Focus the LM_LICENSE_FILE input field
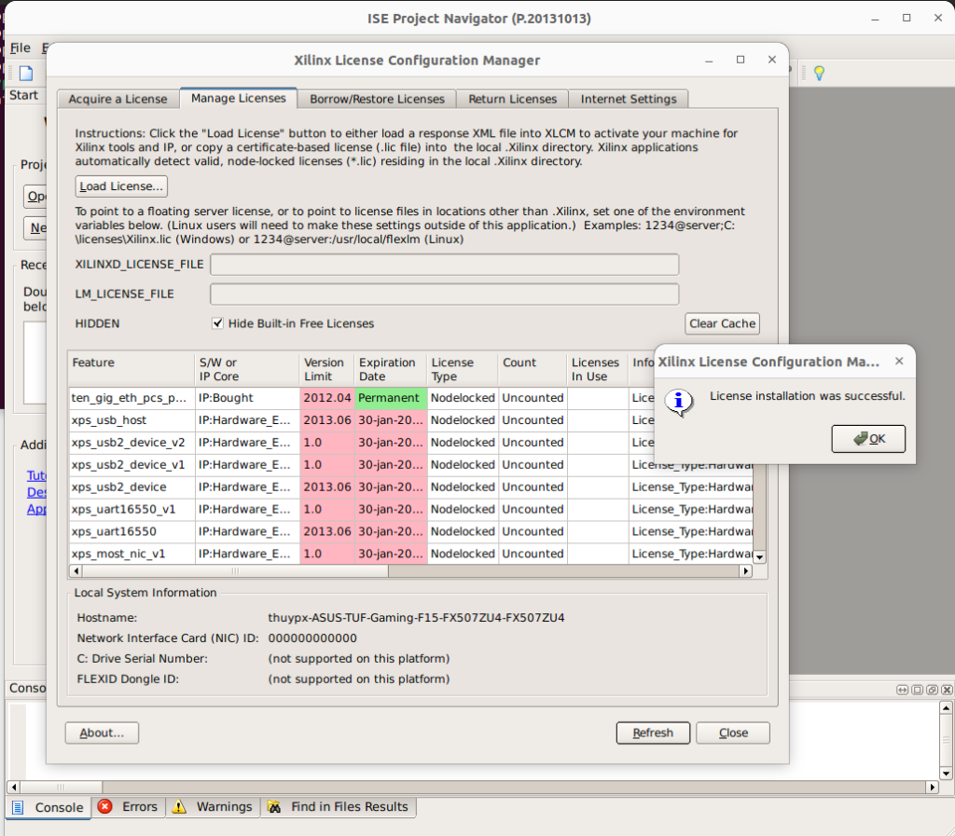 (x=445, y=295)
